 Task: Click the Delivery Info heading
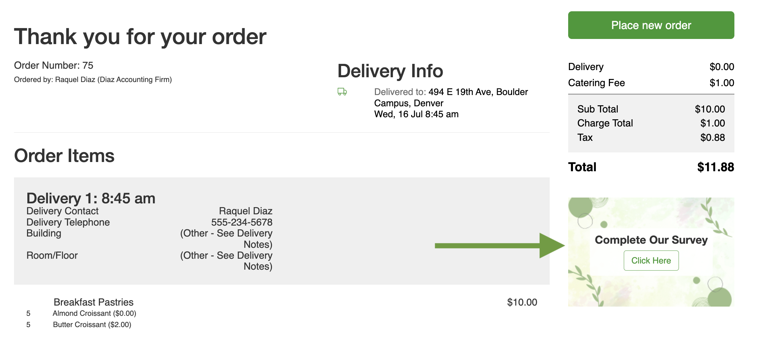(390, 71)
